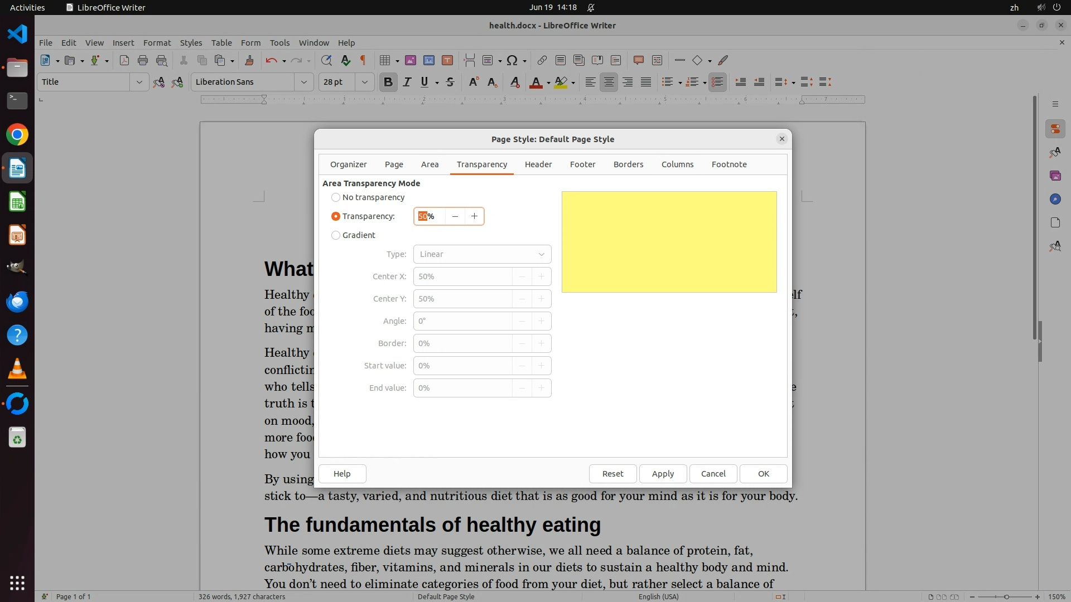Click the Reset button in dialog
This screenshot has height=602, width=1071.
tap(612, 474)
